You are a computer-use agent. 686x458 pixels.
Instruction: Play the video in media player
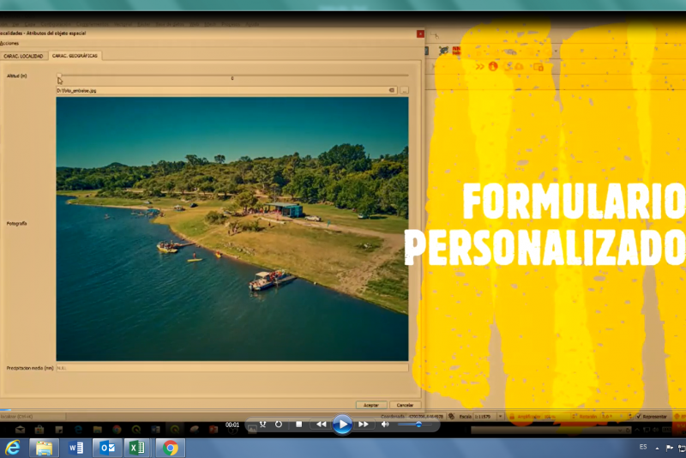(342, 425)
